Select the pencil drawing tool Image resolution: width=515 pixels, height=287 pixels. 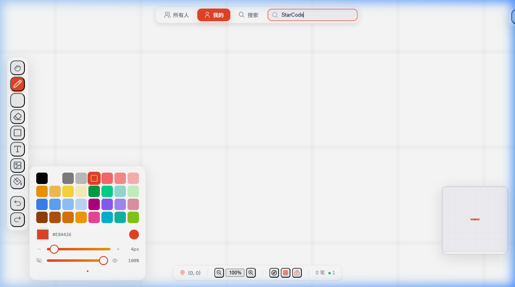point(18,84)
